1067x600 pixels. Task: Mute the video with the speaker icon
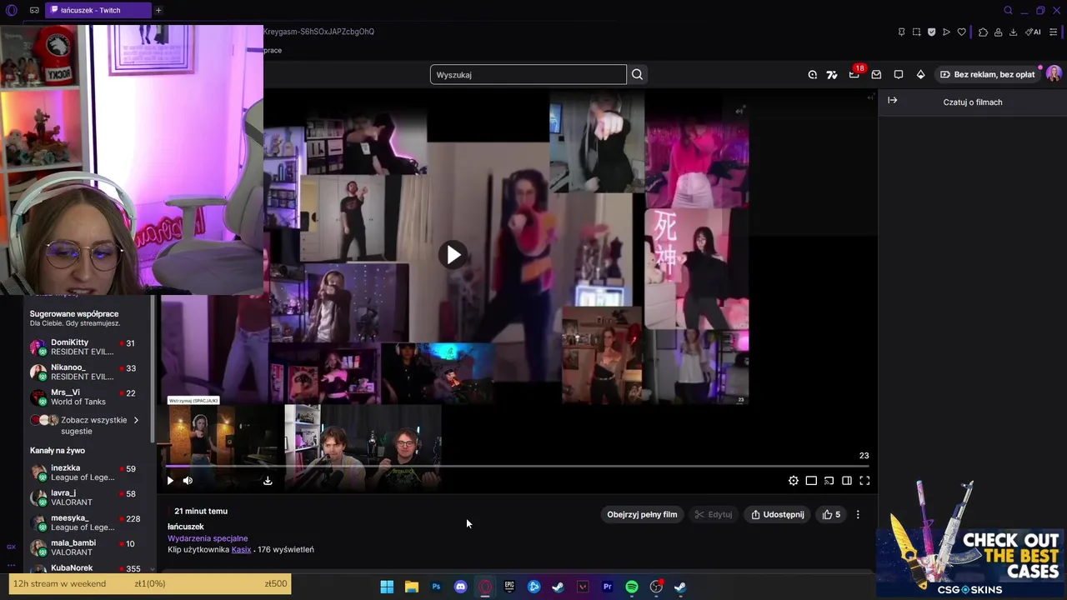pos(188,481)
